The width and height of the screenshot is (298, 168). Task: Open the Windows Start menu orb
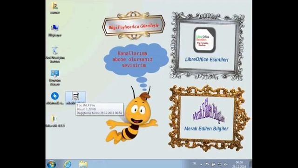[52, 164]
